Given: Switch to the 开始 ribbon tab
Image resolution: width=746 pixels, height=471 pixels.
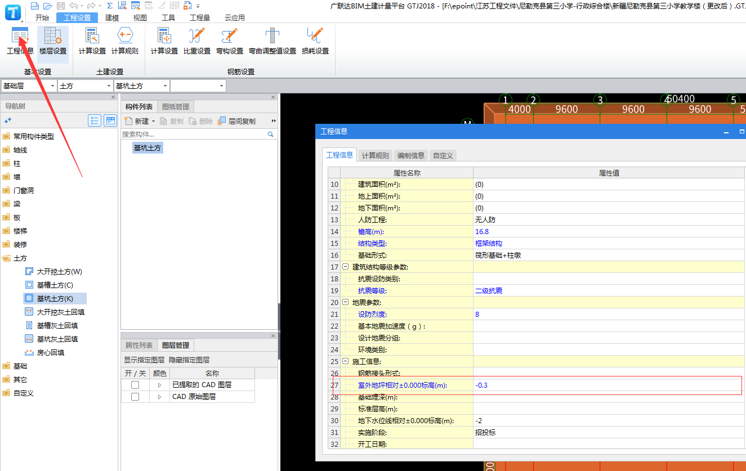Looking at the screenshot, I should point(42,17).
